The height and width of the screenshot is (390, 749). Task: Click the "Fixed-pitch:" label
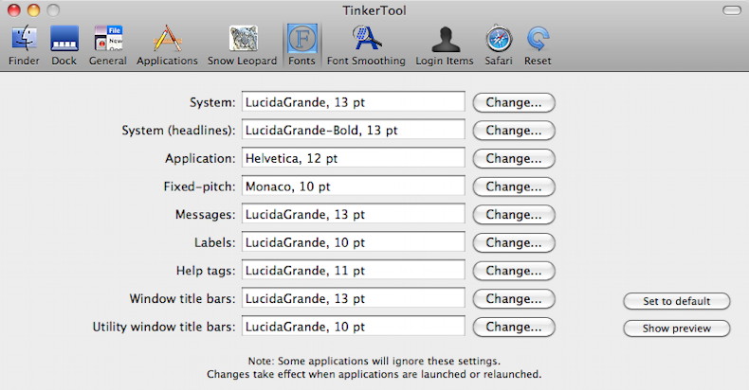pyautogui.click(x=199, y=186)
